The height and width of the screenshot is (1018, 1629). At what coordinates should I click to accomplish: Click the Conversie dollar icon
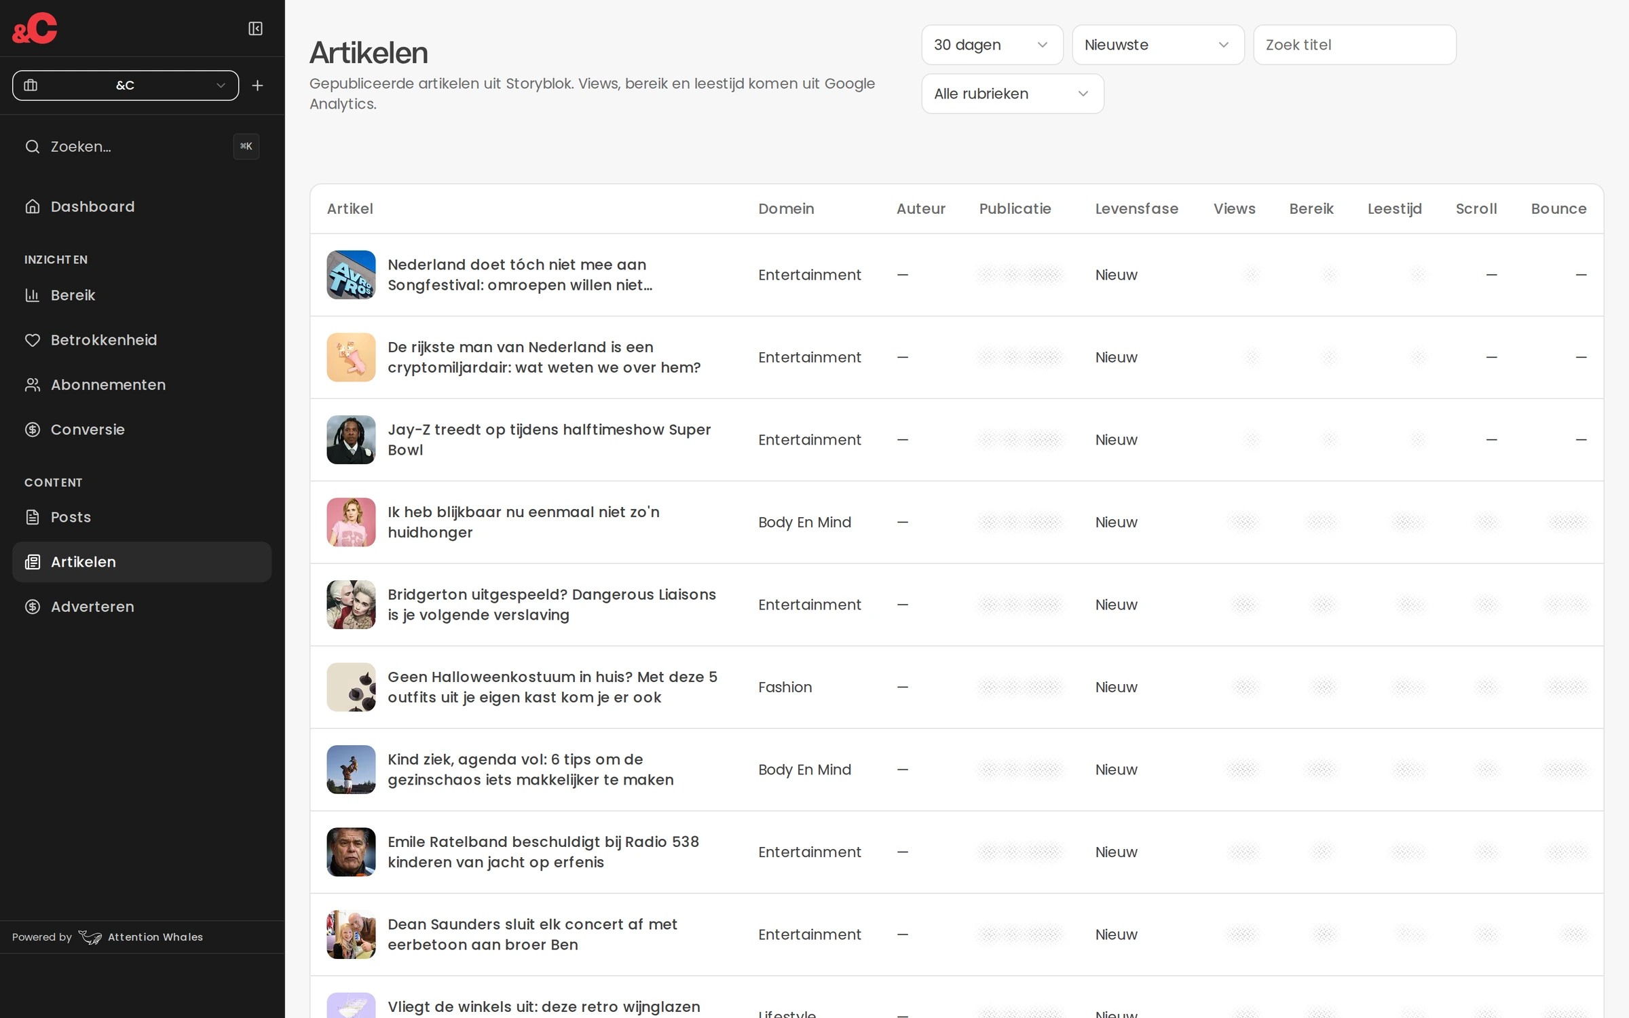click(x=32, y=430)
